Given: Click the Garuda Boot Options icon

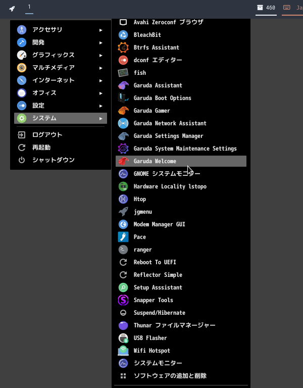Looking at the screenshot, I should pyautogui.click(x=123, y=98).
